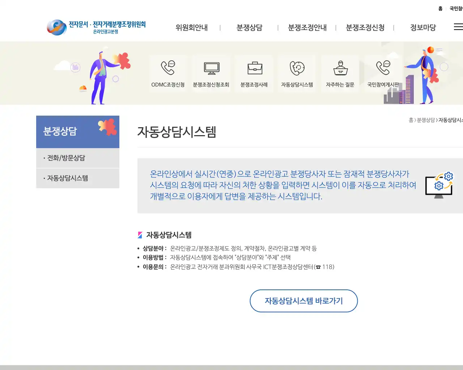463x370 pixels.
Task: Navigate home via the breadcrumb 홈 link
Action: coord(411,120)
